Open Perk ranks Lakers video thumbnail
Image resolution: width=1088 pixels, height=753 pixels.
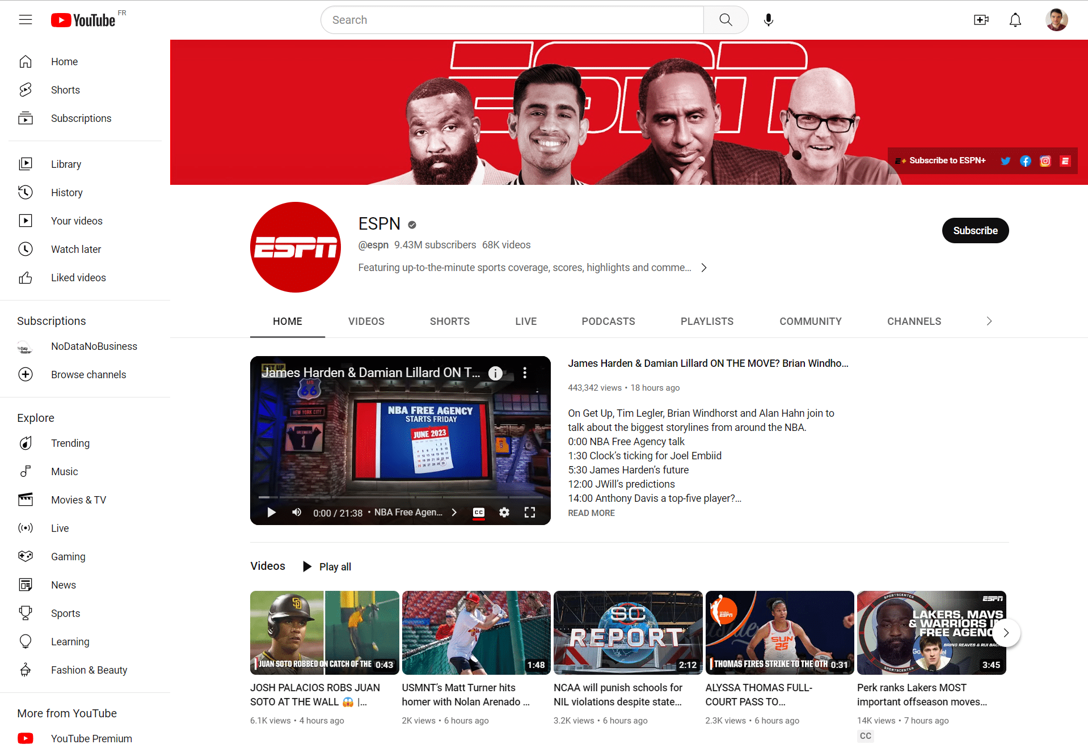pyautogui.click(x=931, y=633)
